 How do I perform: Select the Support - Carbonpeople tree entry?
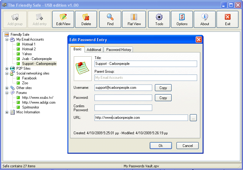coord(39,64)
